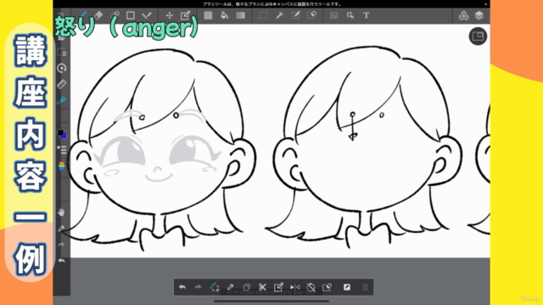
Task: Pick the Eyedropper in left sidebar
Action: pos(62,228)
